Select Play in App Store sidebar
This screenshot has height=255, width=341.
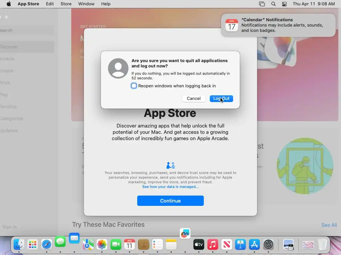(27, 95)
